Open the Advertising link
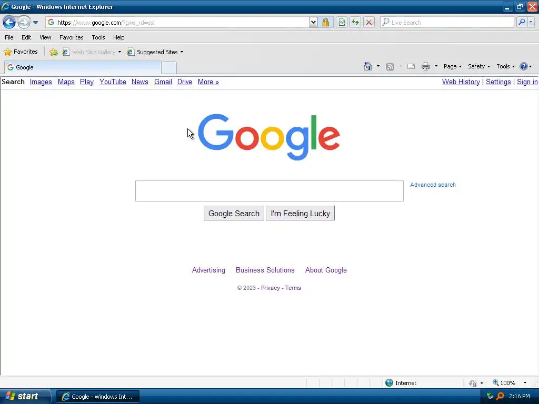The width and height of the screenshot is (539, 404). (x=208, y=270)
